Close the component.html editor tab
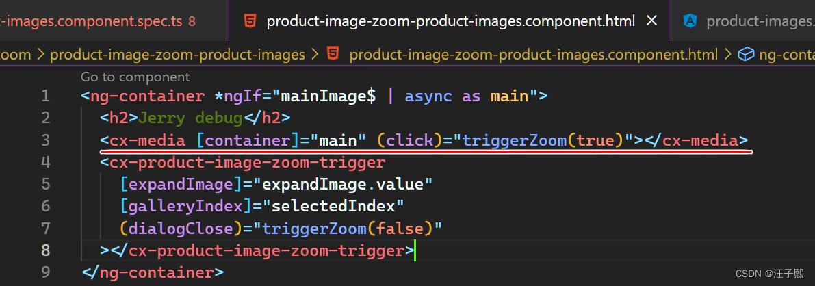The image size is (815, 286). click(x=651, y=21)
